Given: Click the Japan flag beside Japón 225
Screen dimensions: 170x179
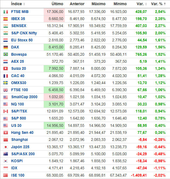Looking at the screenshot, I should click(5, 147).
